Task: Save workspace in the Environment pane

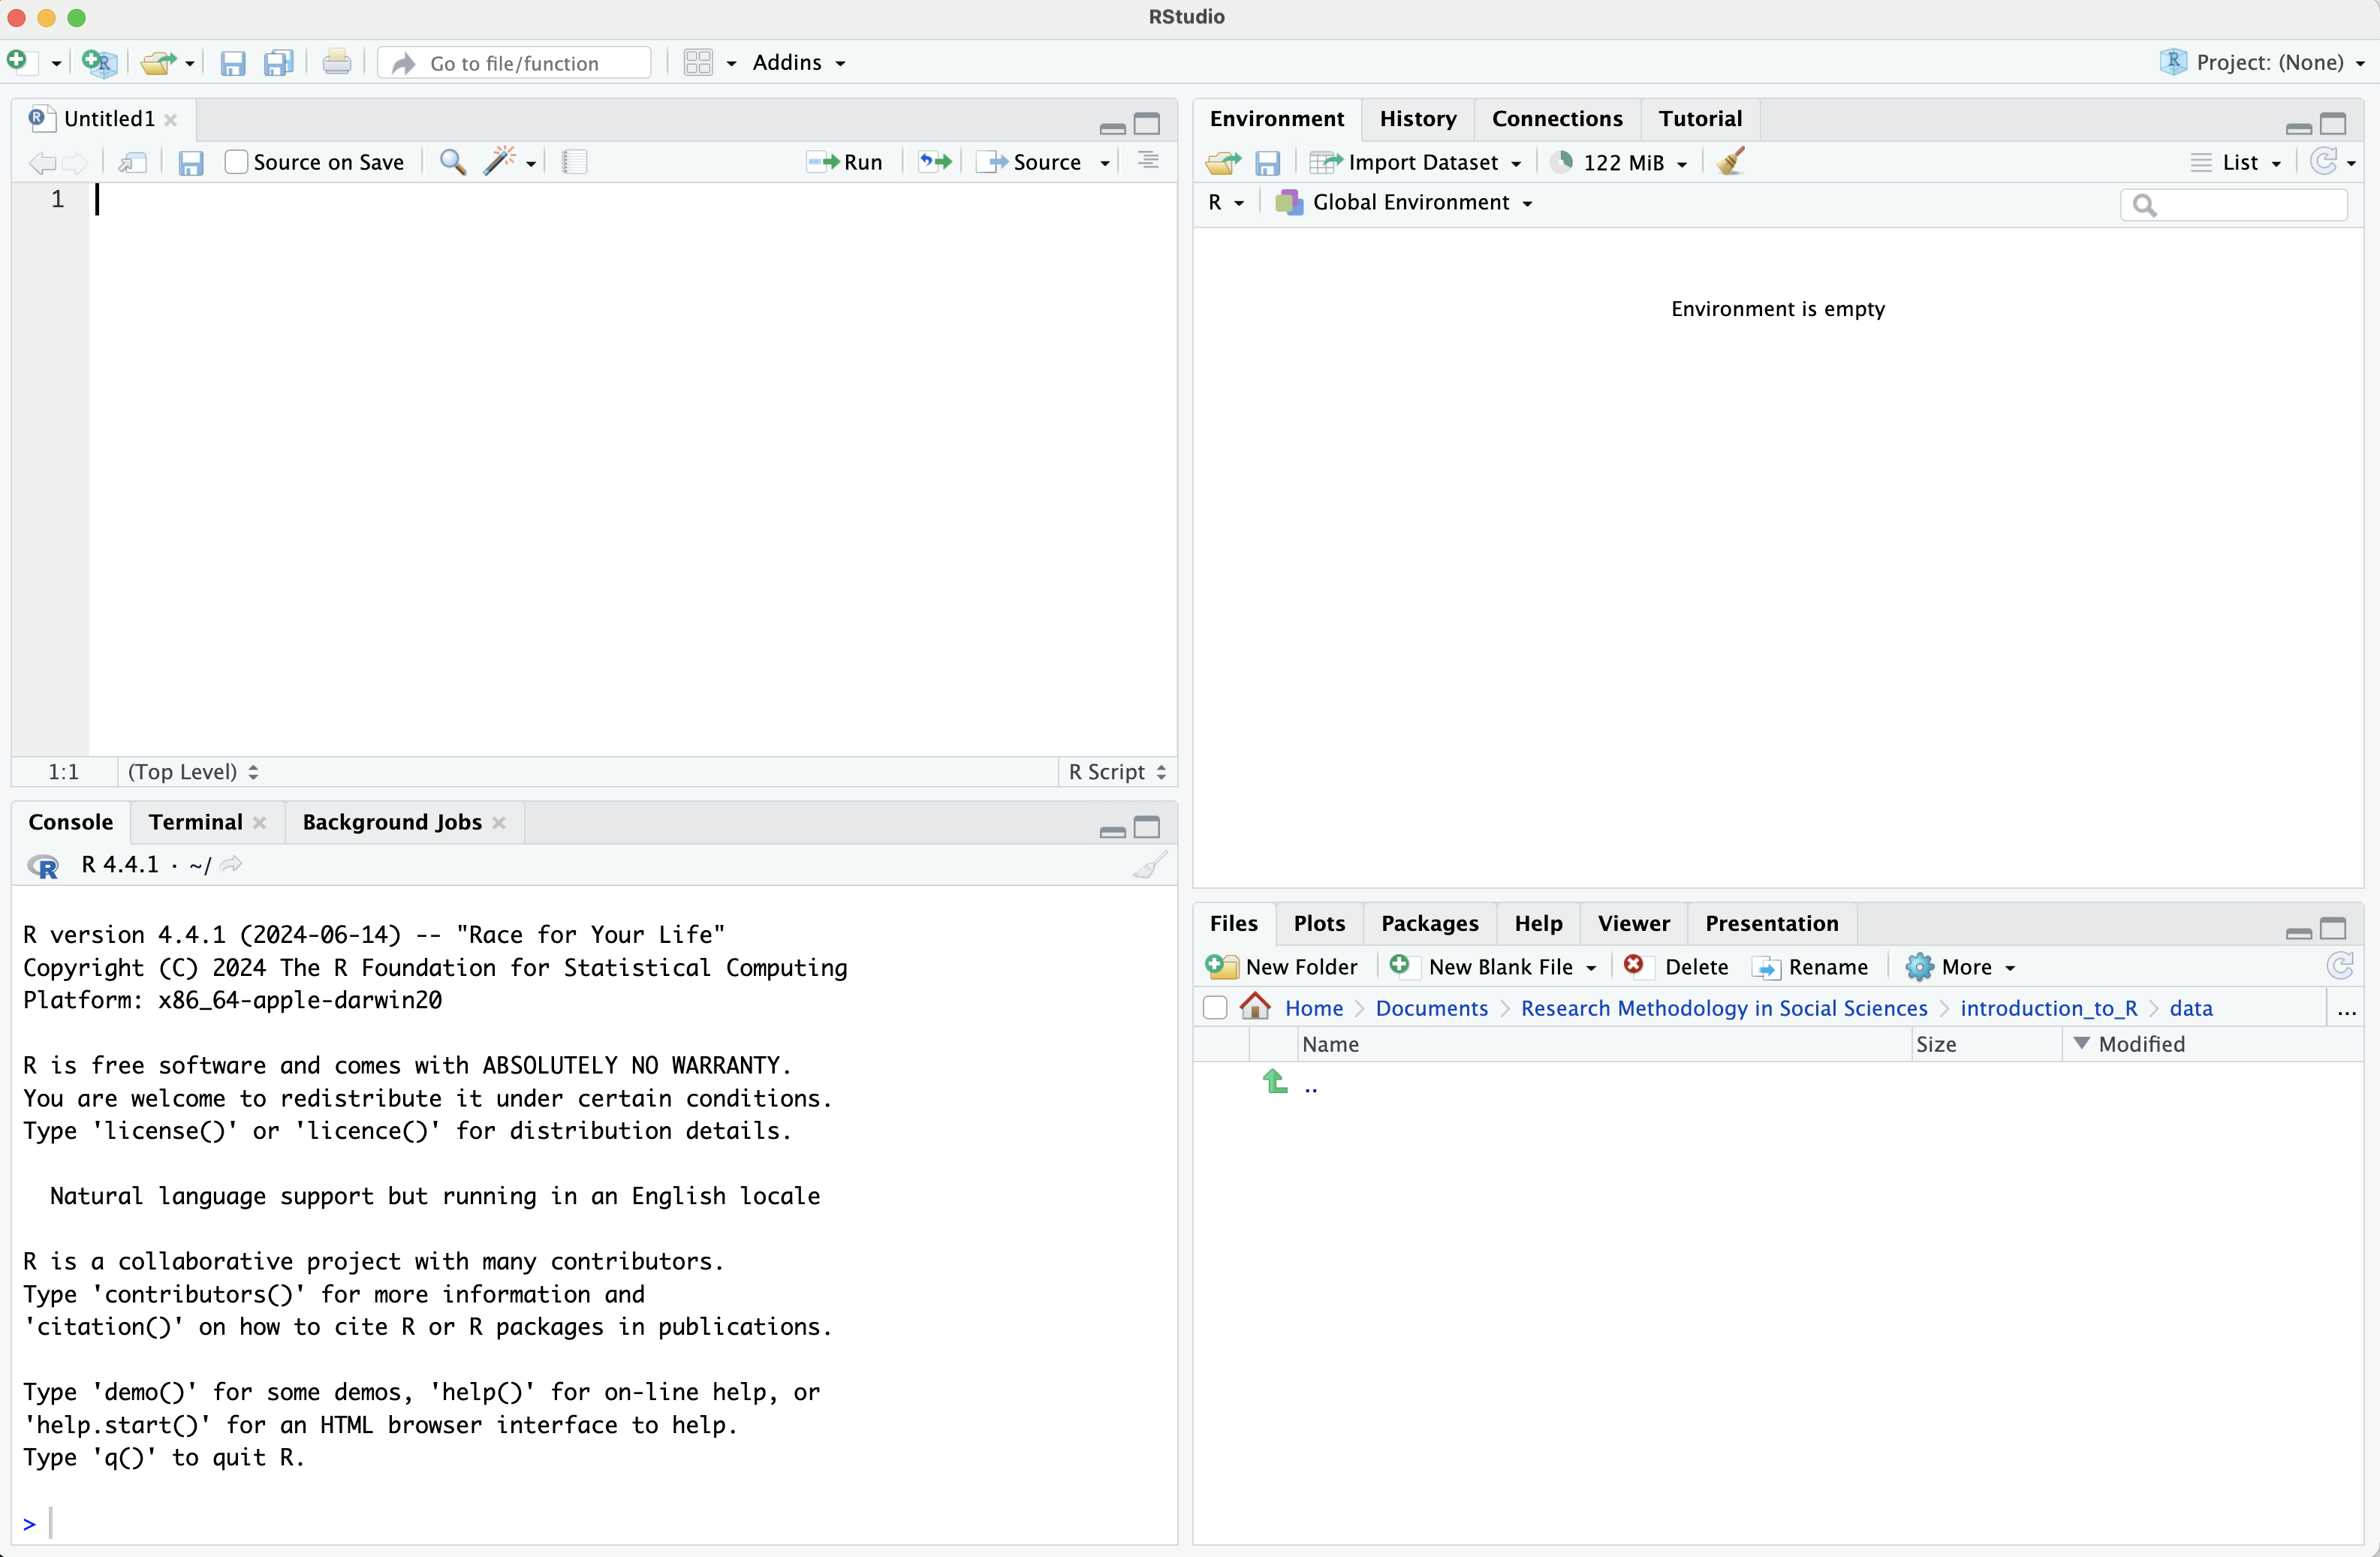Action: [1268, 162]
